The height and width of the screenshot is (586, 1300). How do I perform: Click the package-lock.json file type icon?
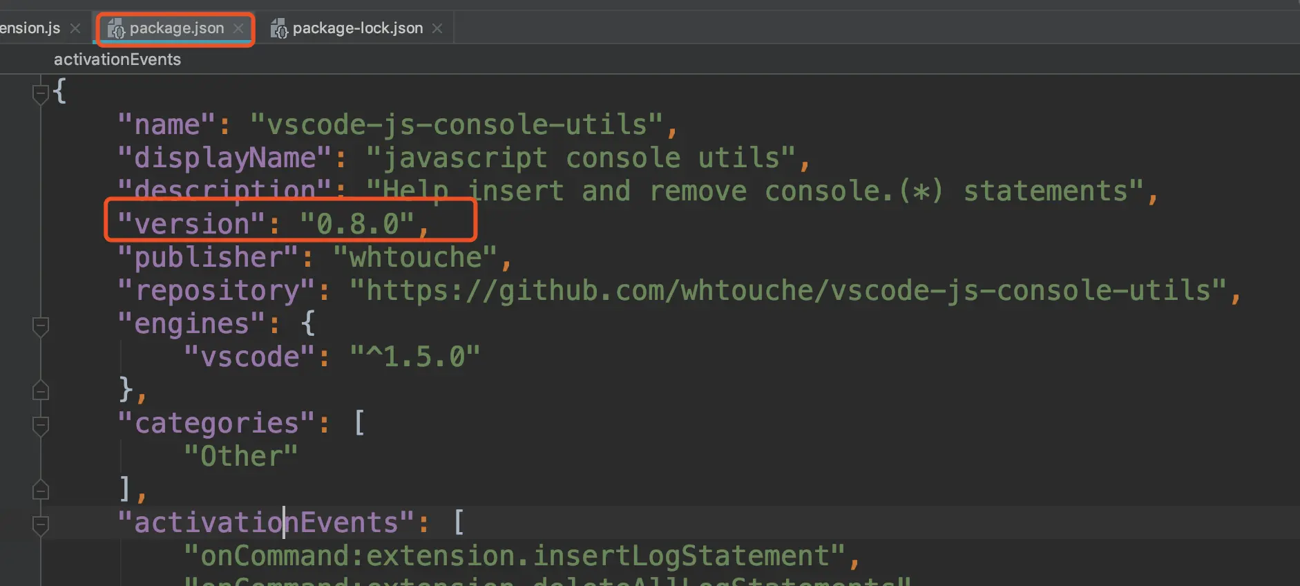(x=279, y=28)
